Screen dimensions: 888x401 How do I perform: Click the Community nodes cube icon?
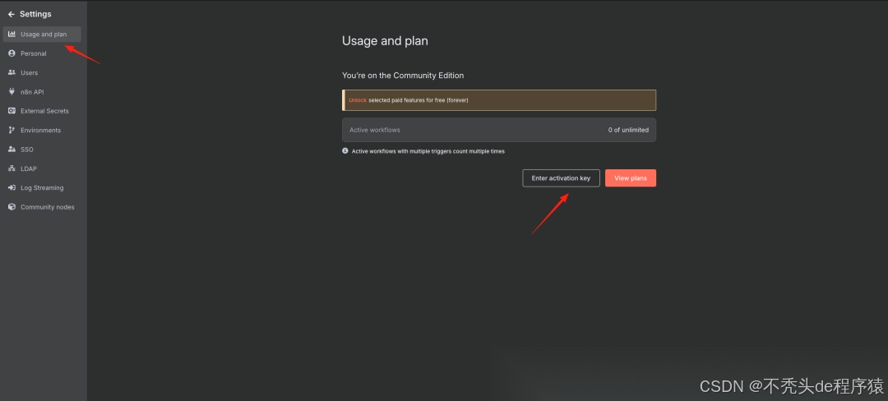point(12,207)
